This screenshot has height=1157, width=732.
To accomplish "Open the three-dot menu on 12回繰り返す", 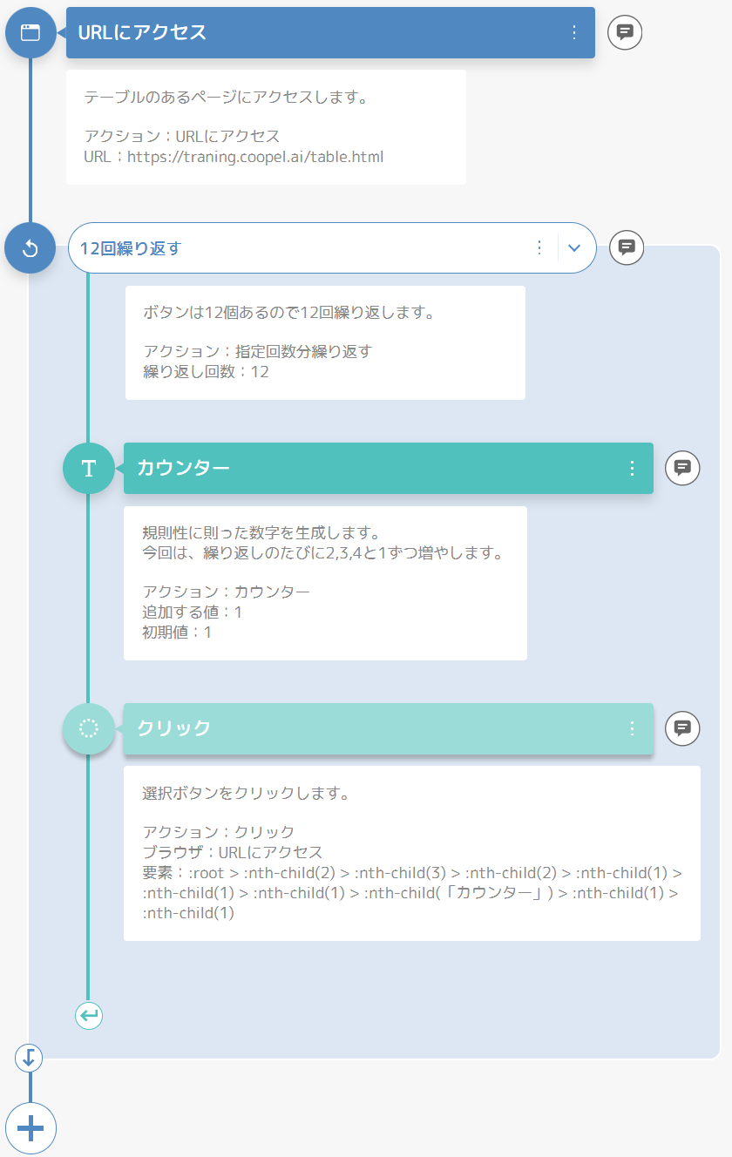I will pyautogui.click(x=539, y=247).
